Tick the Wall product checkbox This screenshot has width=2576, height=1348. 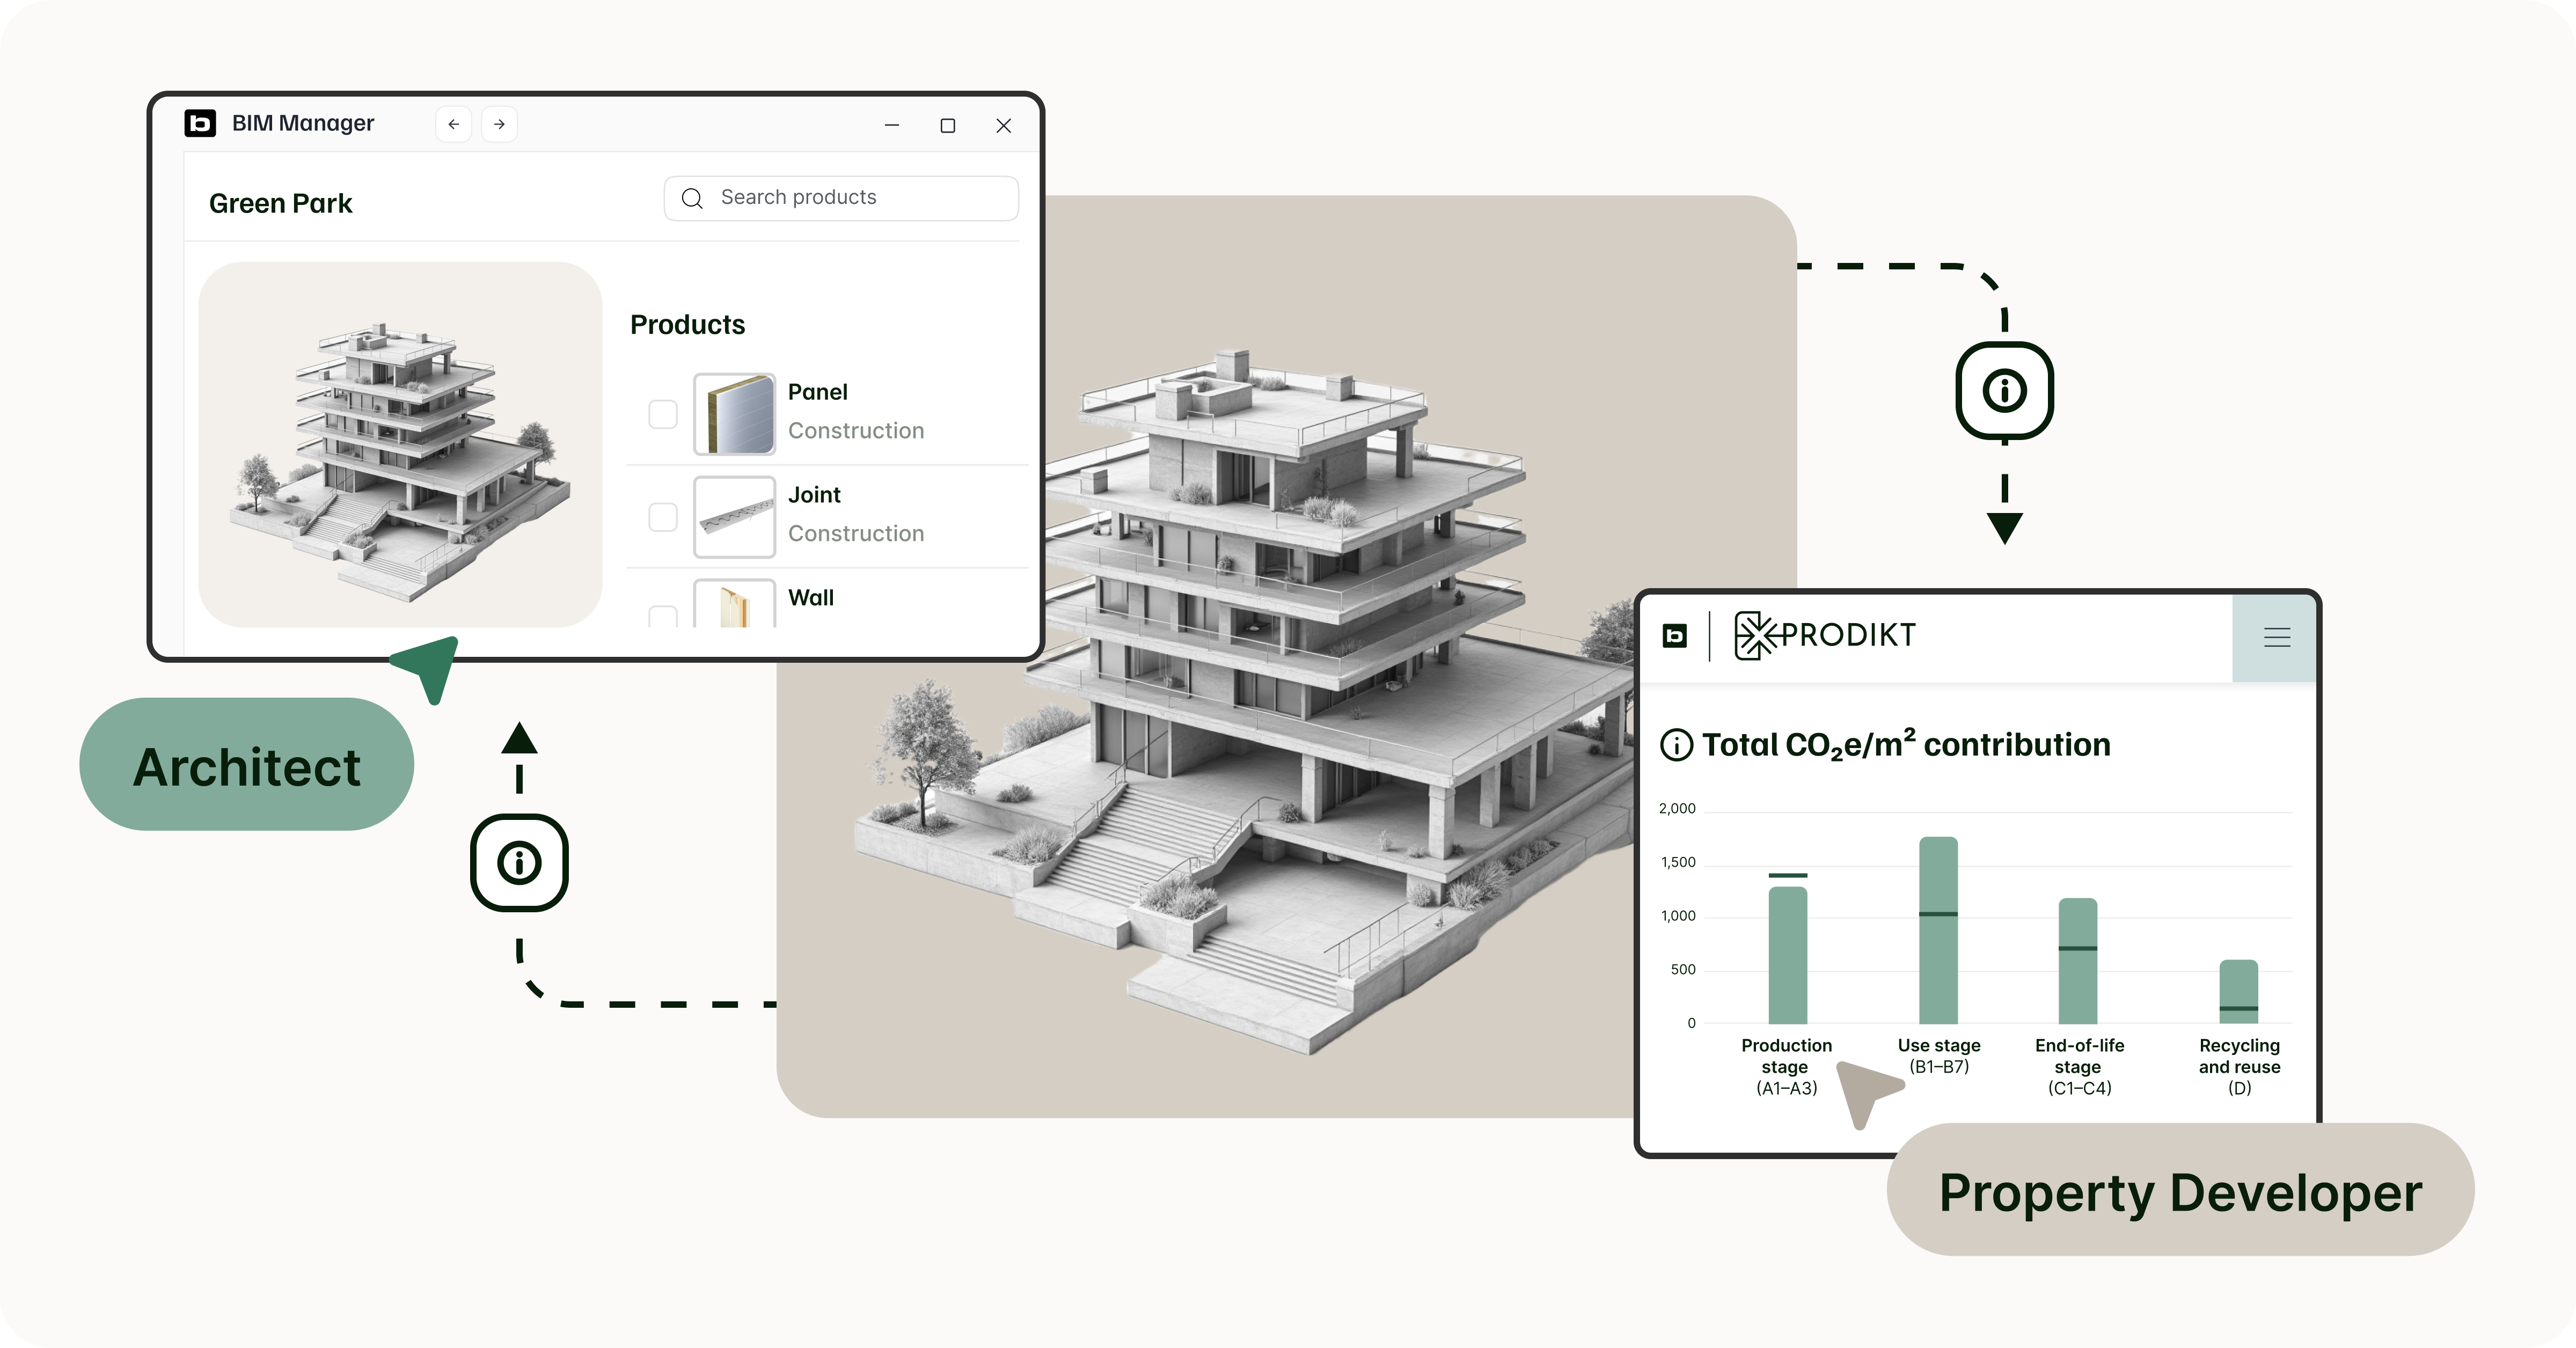[663, 616]
